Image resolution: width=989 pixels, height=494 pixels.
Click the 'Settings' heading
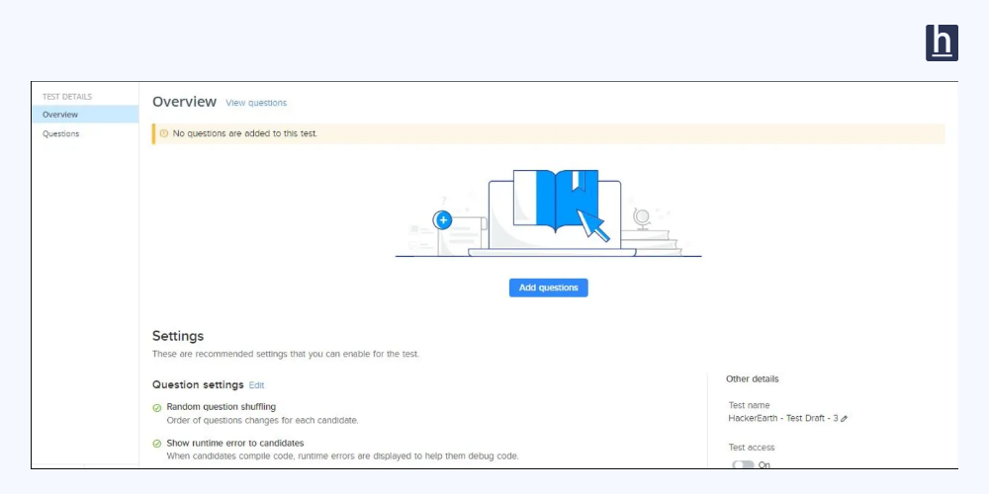tap(178, 336)
